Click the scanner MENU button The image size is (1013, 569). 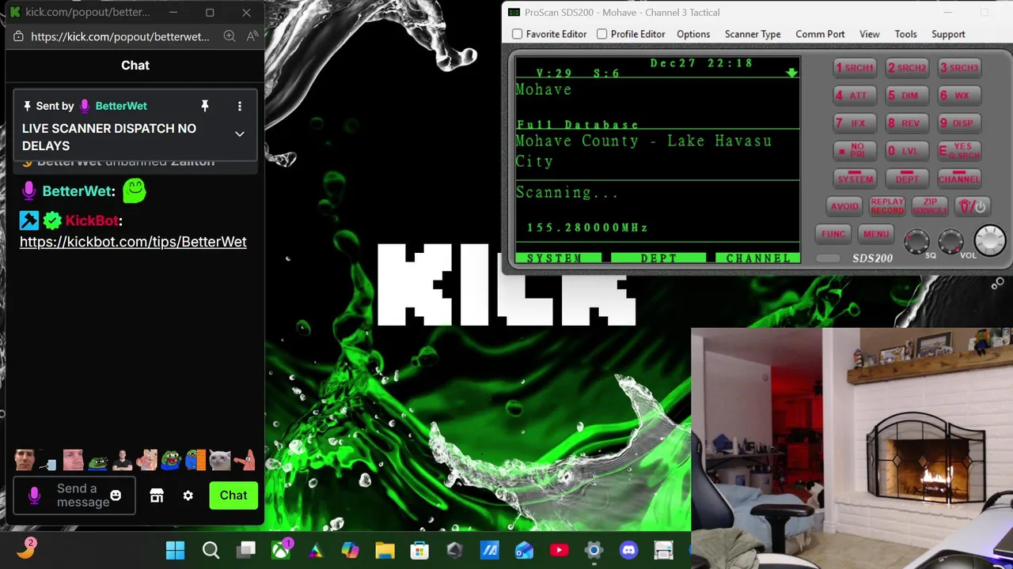(876, 234)
